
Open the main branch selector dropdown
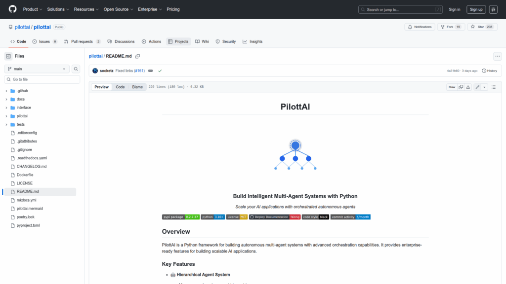37,69
